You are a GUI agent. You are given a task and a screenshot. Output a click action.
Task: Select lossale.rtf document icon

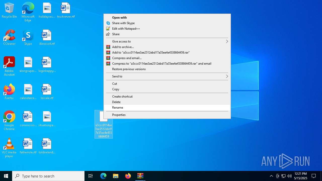47,92
